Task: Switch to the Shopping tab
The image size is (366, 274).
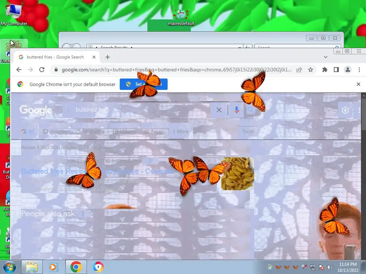Action: (x=90, y=132)
